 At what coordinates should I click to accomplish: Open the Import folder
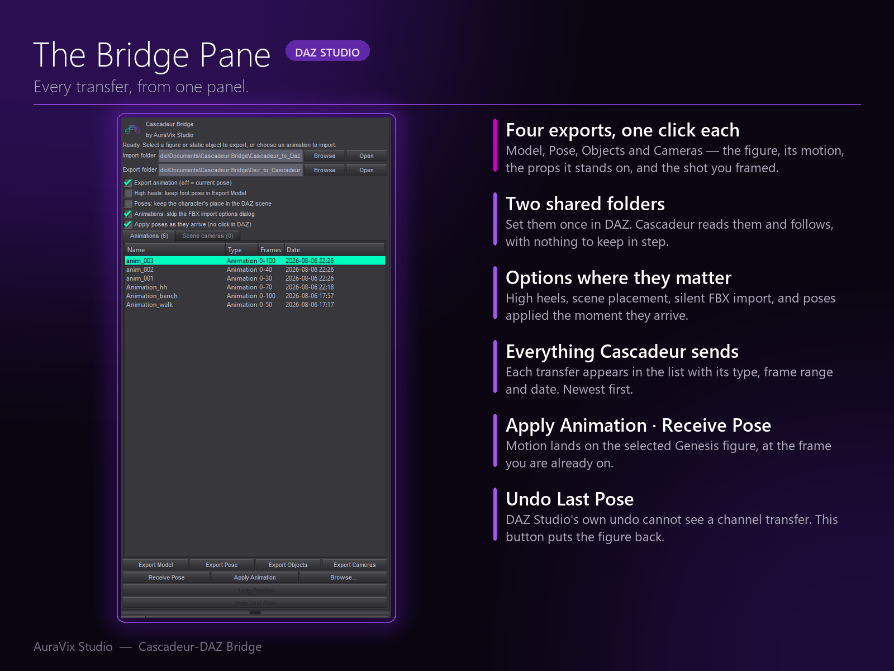(x=367, y=156)
